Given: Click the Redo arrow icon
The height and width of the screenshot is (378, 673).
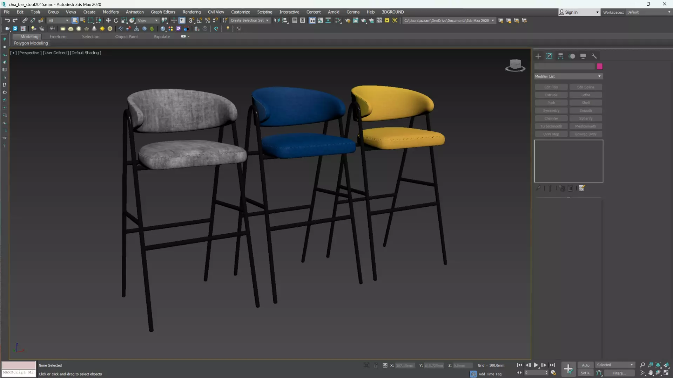Looking at the screenshot, I should click(x=15, y=20).
